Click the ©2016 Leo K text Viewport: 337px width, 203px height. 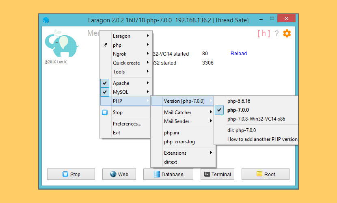point(56,62)
